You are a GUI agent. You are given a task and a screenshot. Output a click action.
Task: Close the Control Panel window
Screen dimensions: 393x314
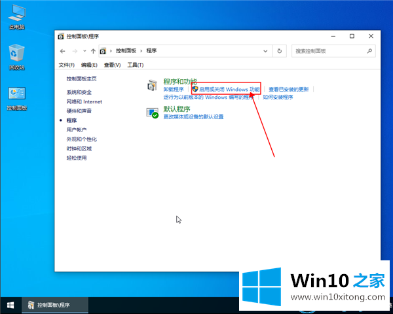coord(371,37)
